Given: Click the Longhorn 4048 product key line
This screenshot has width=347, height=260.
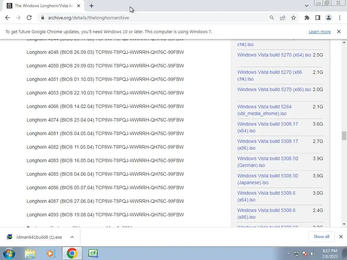Looking at the screenshot, I should 105,52.
